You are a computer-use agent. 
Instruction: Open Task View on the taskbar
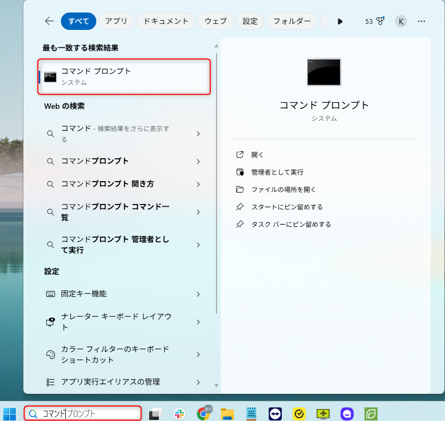(x=155, y=414)
